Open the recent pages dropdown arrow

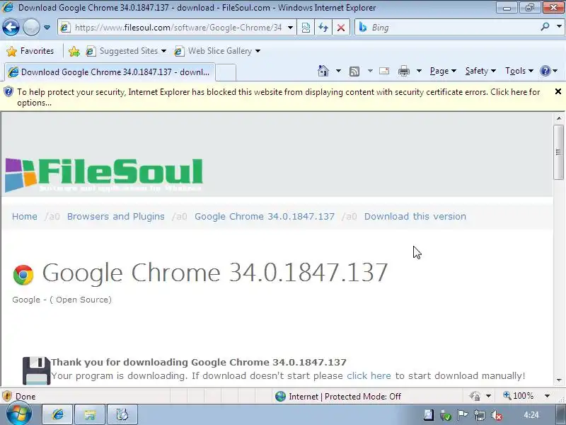click(x=47, y=28)
